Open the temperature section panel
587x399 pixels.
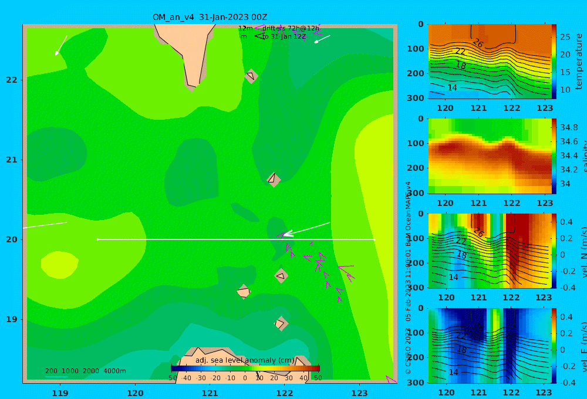tap(490, 62)
